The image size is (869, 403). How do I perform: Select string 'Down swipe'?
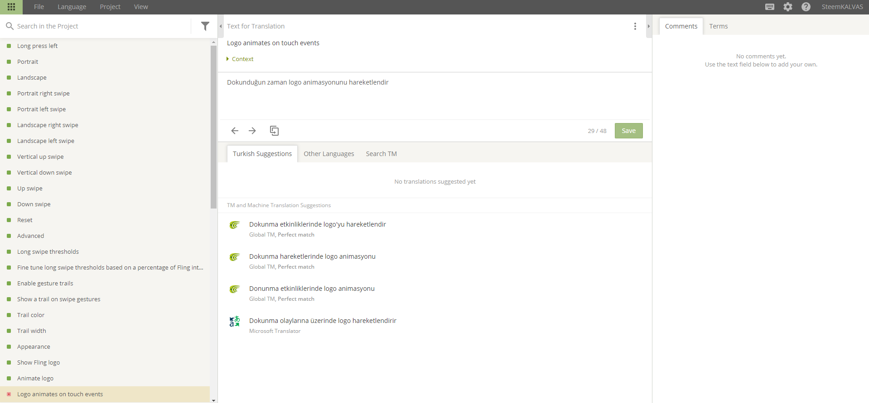pos(105,204)
